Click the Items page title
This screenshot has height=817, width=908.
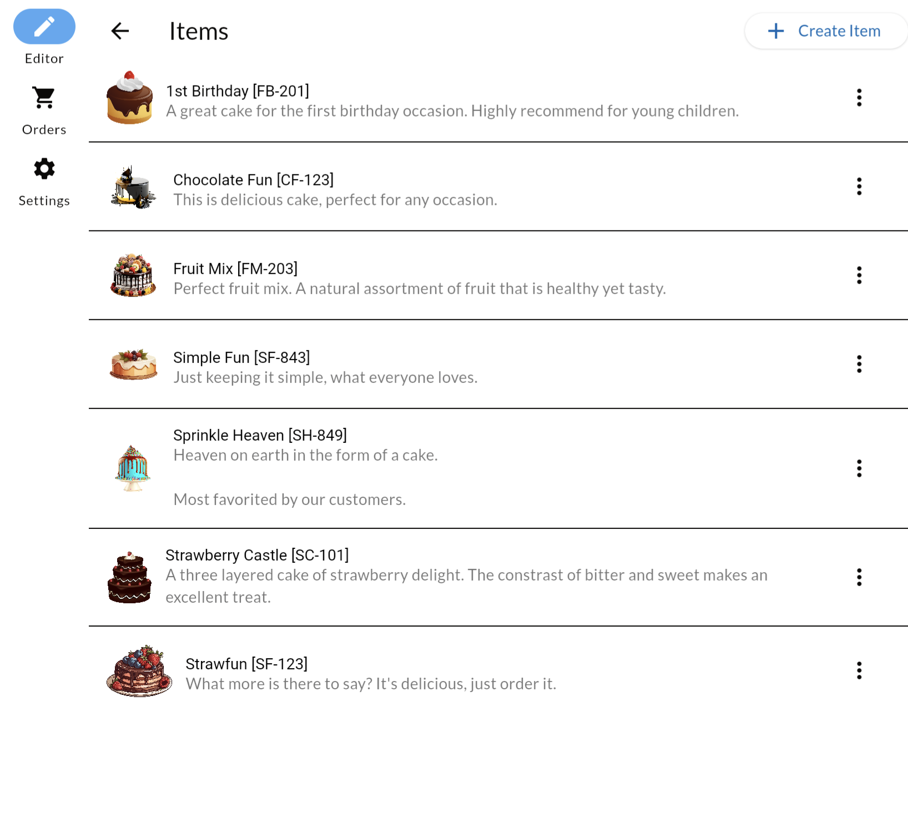click(199, 31)
